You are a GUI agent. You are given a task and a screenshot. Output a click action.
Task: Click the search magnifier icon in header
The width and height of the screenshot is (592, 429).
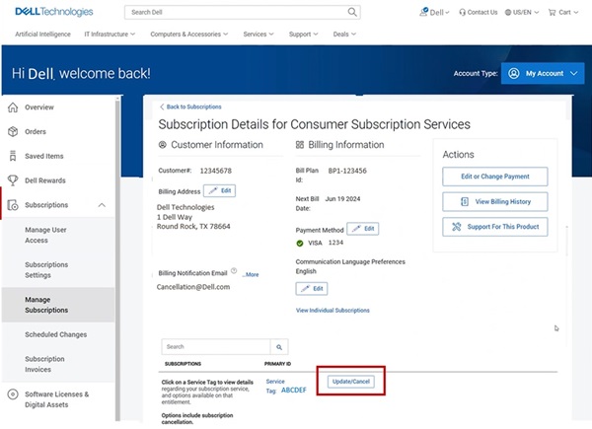[x=352, y=12]
